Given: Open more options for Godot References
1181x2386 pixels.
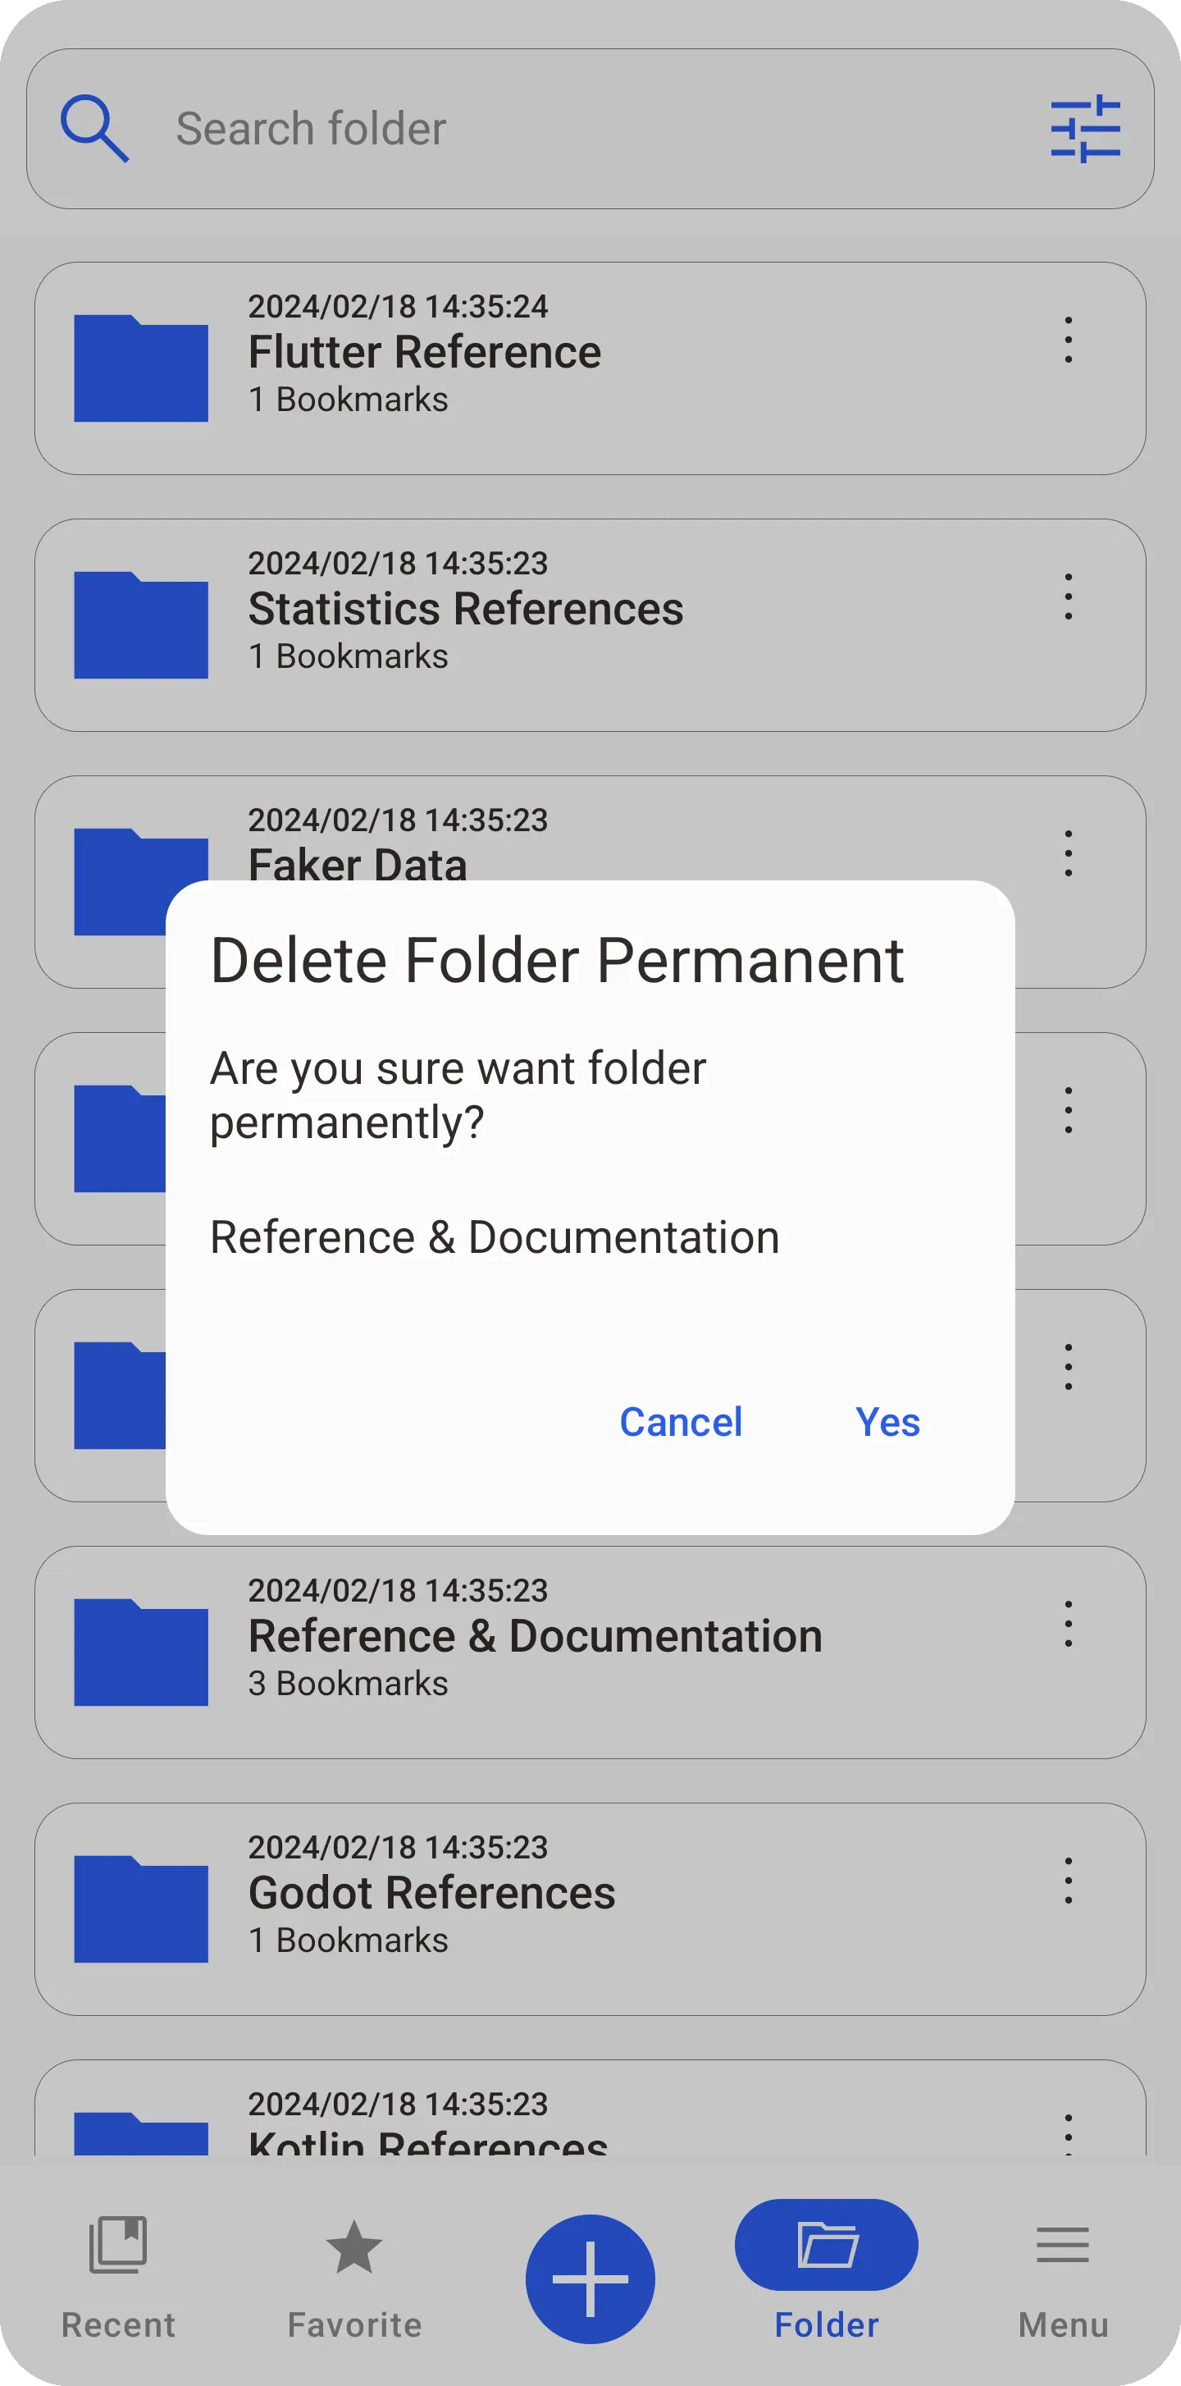Looking at the screenshot, I should (1068, 1880).
